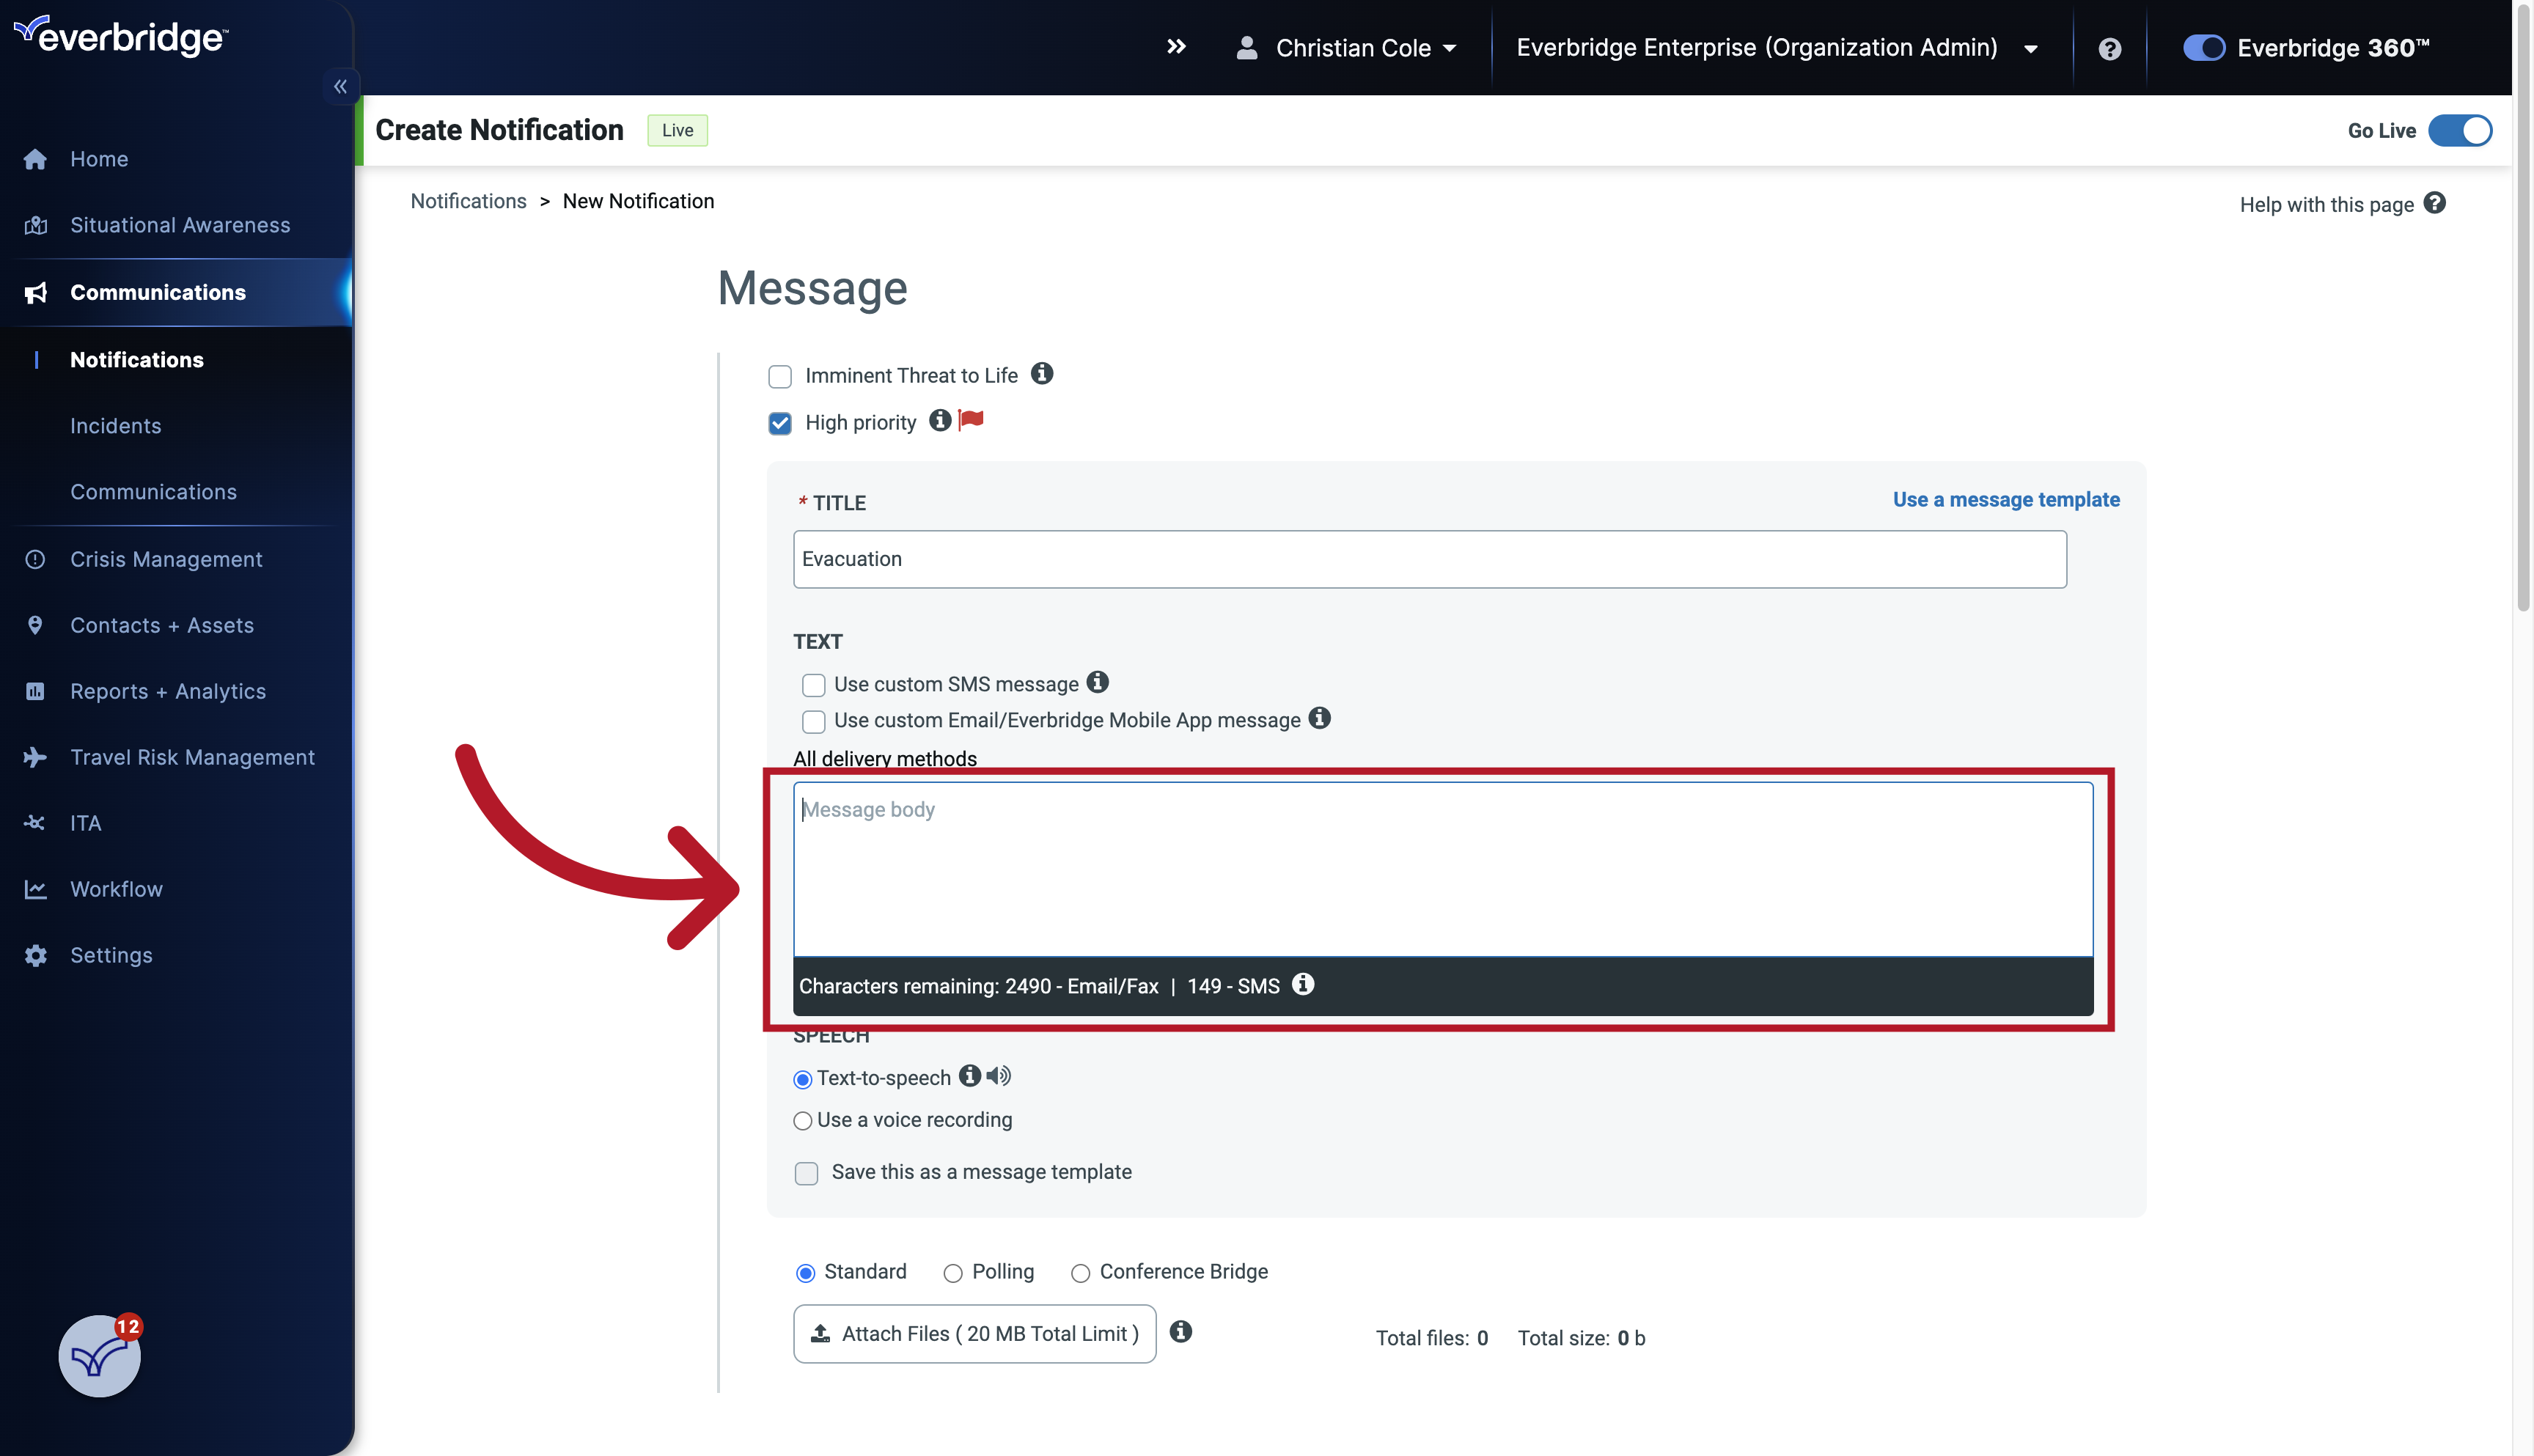
Task: Collapse the sidebar with the double chevron
Action: click(340, 86)
